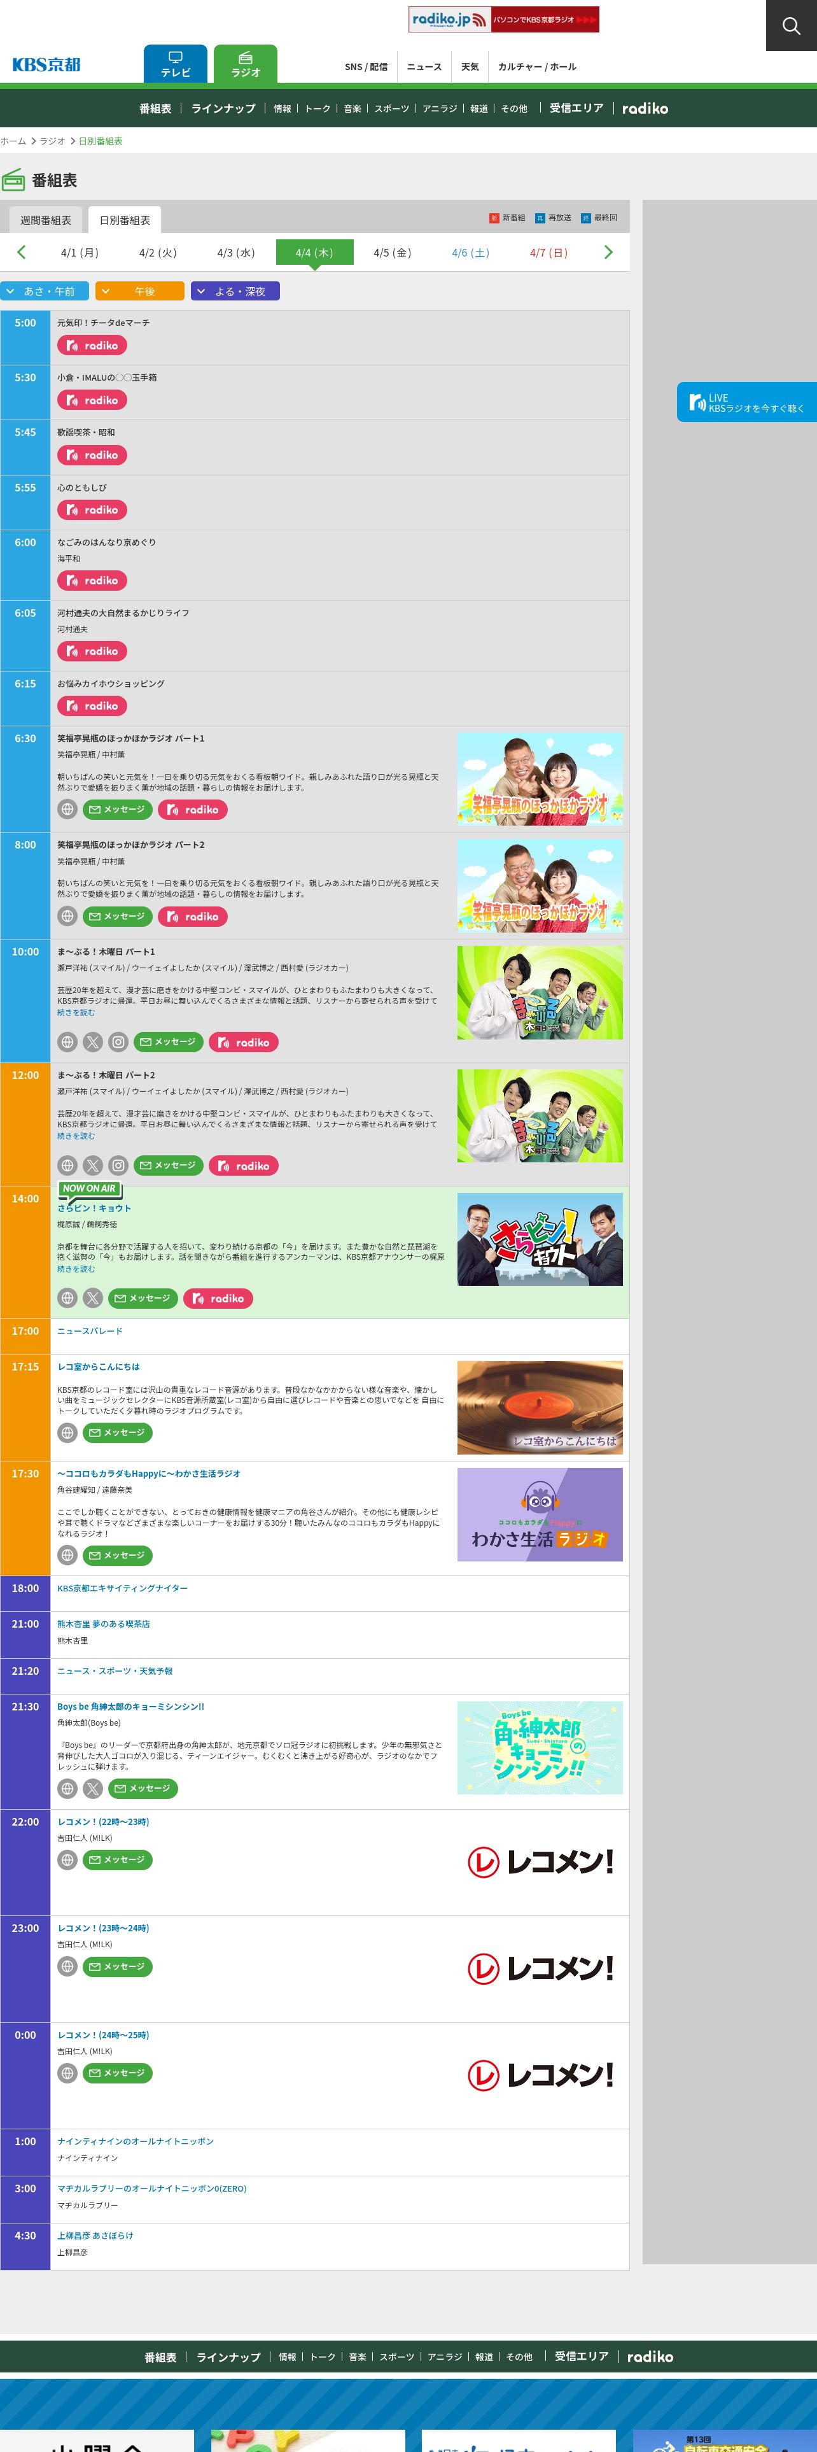Viewport: 817px width, 2452px height.
Task: Select ラインナップ in green nav bar
Action: [223, 108]
